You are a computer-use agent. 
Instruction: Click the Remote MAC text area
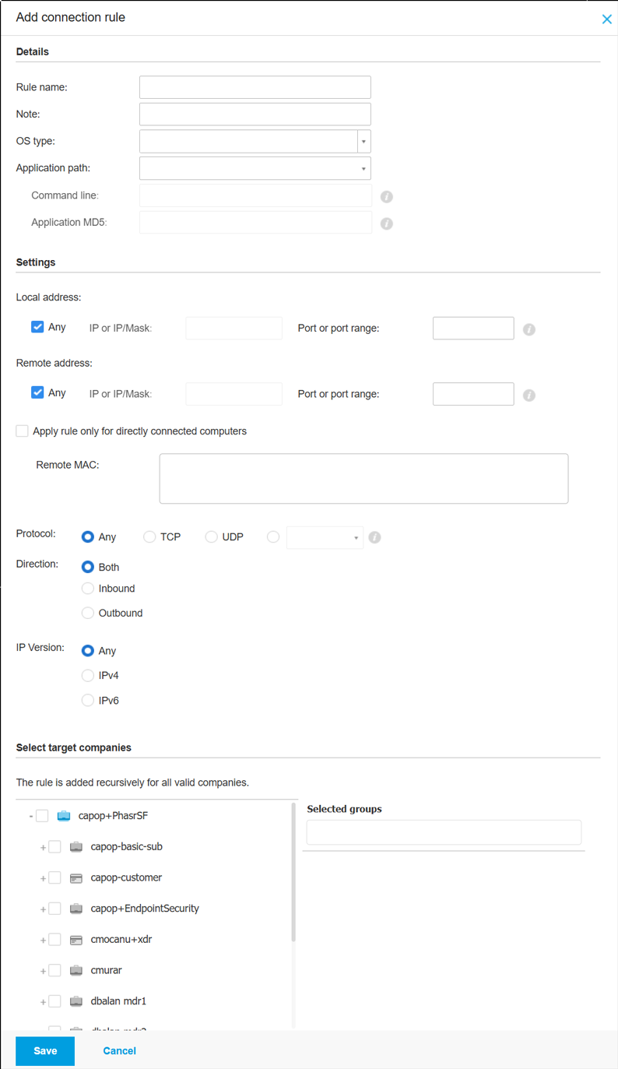tap(363, 479)
